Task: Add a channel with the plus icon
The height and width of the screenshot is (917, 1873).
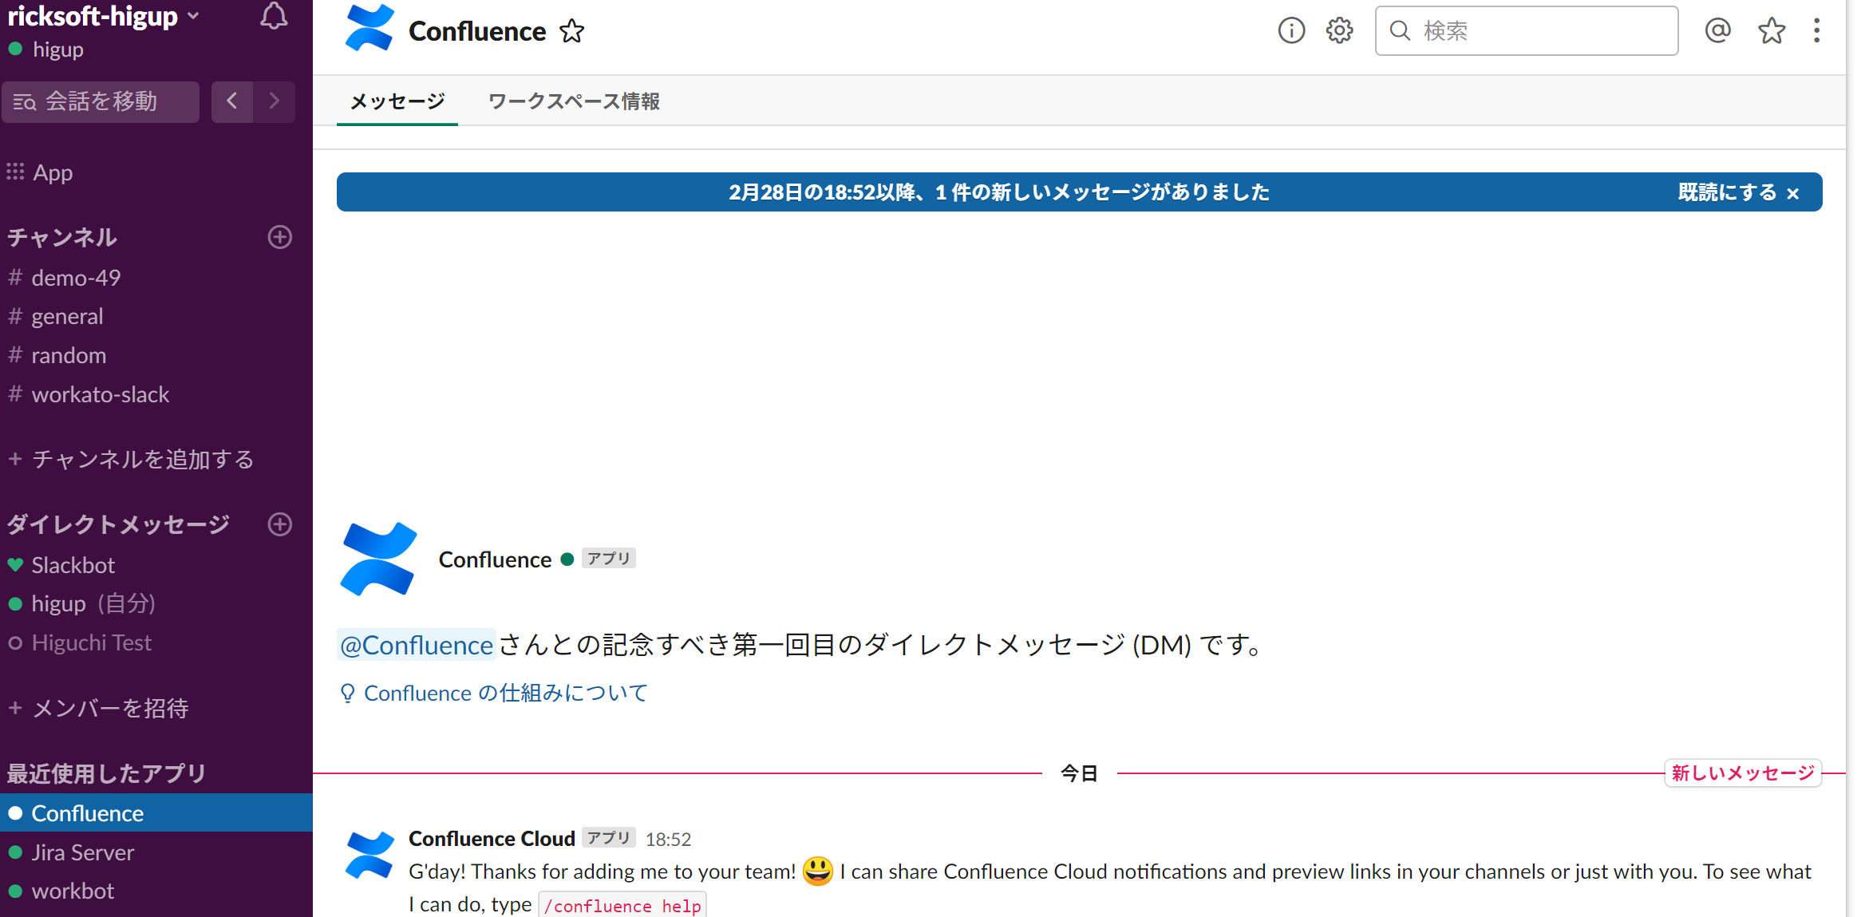Action: point(280,237)
